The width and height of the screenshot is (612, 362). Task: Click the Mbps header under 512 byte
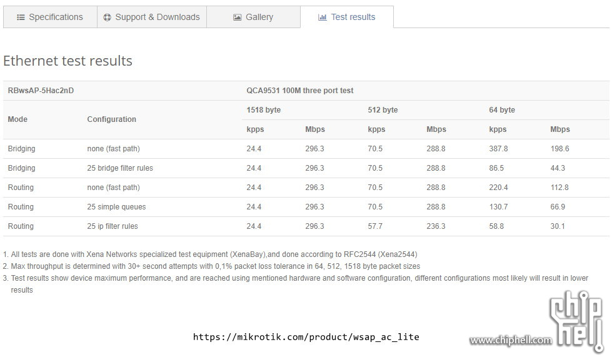click(x=436, y=129)
